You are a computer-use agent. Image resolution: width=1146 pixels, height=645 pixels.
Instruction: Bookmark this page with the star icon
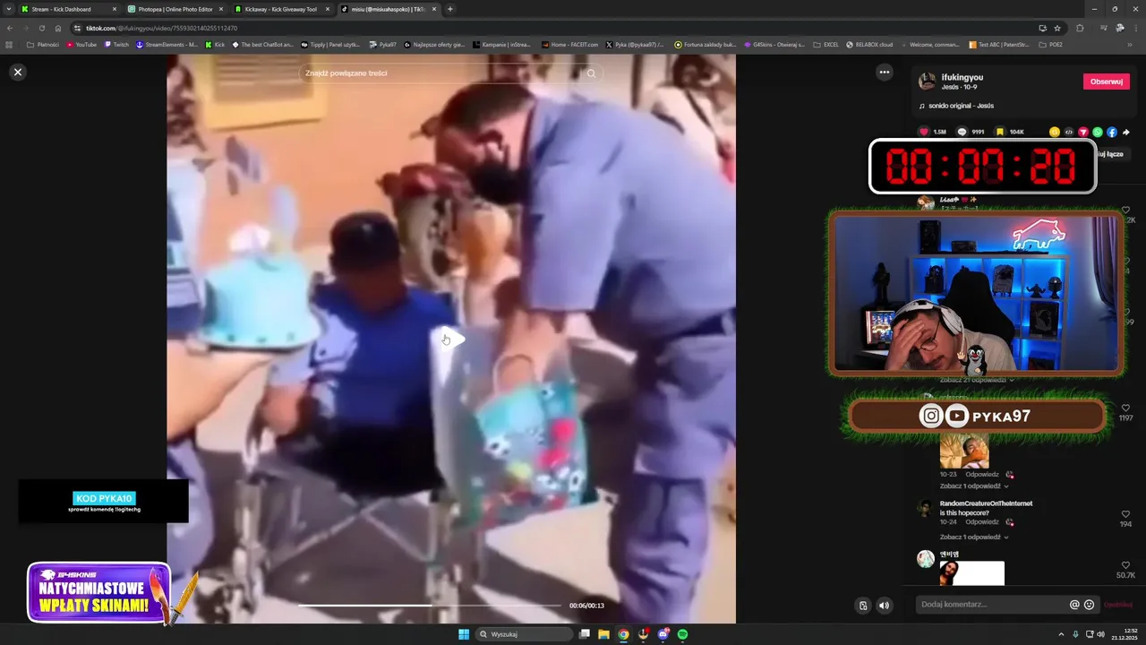pos(1057,28)
